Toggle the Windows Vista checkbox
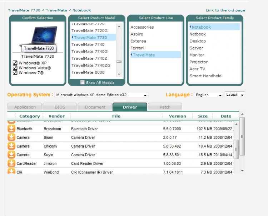 (x=15, y=68)
